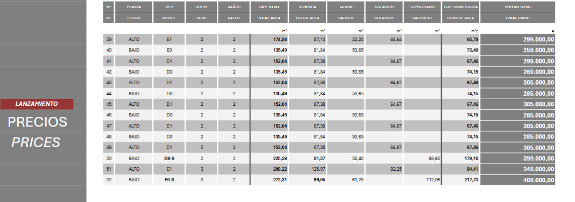Select the JARDIN column header
Viewport: 575px width, 202px height.
346,7
